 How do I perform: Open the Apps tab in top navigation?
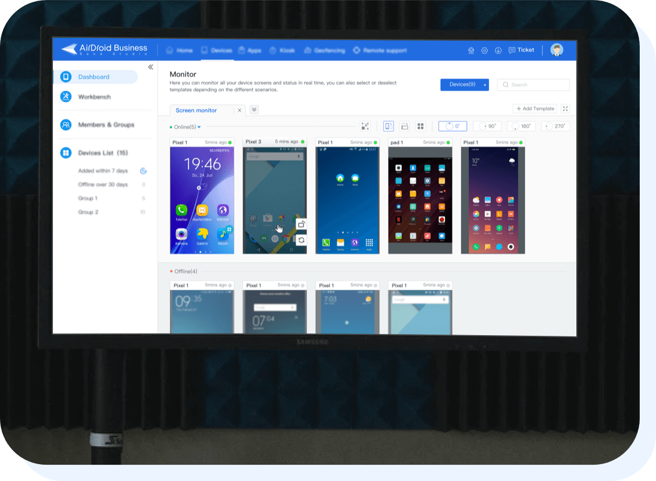click(x=249, y=50)
